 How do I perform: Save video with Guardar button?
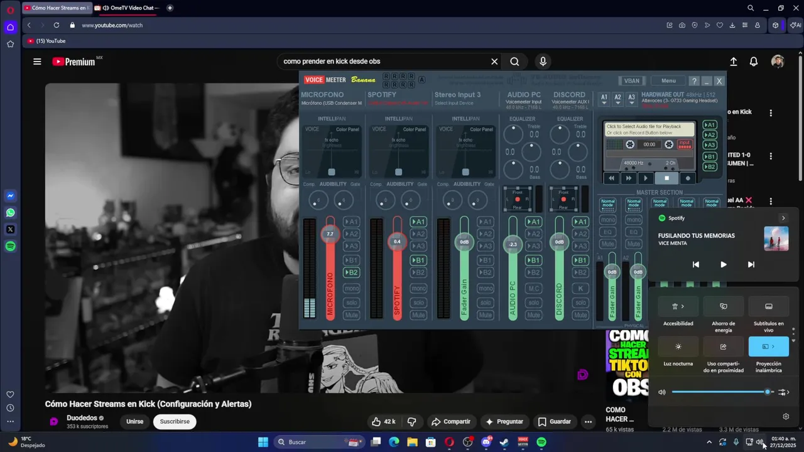tap(554, 421)
